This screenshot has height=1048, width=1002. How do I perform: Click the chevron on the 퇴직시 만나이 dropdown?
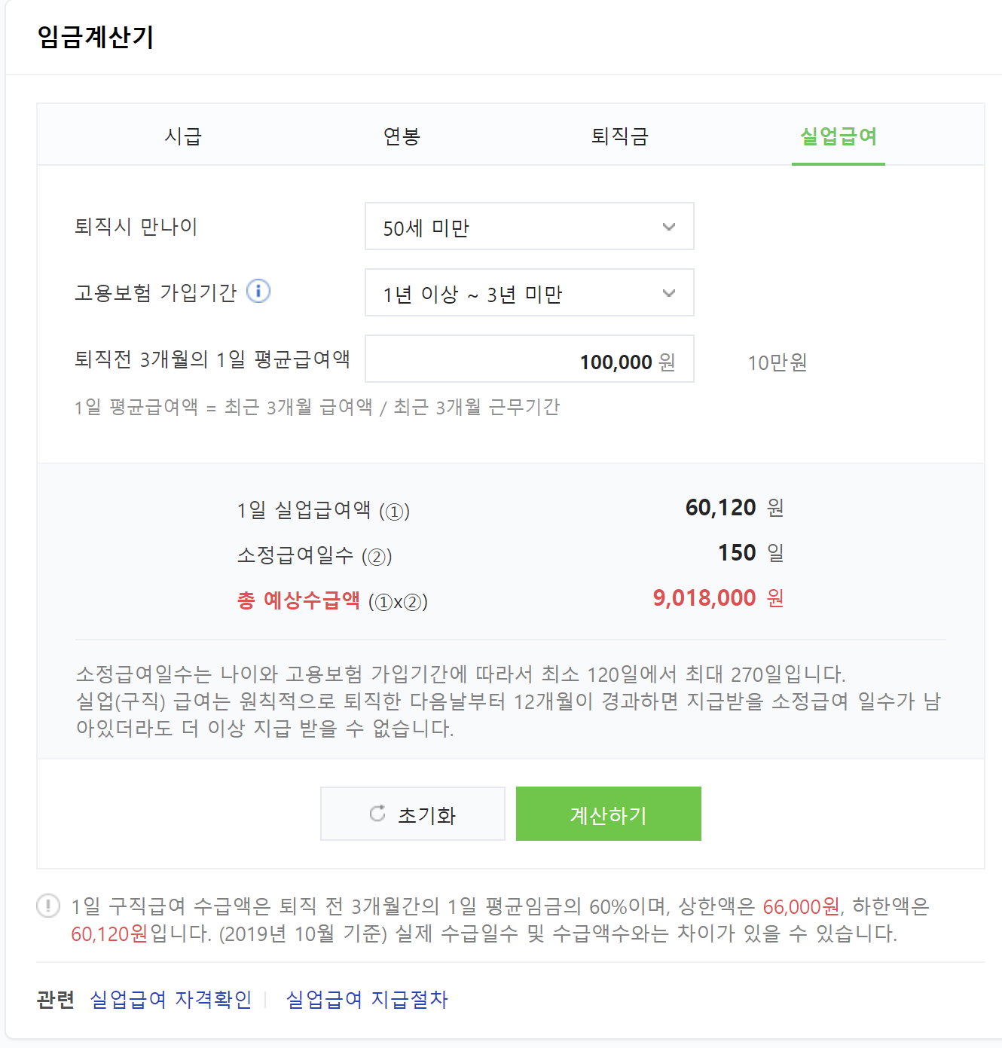tap(669, 226)
